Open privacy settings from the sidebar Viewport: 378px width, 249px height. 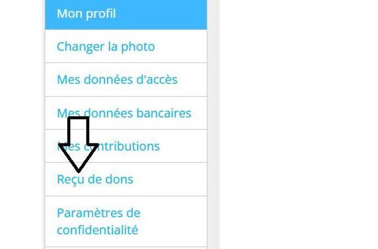[x=98, y=221]
